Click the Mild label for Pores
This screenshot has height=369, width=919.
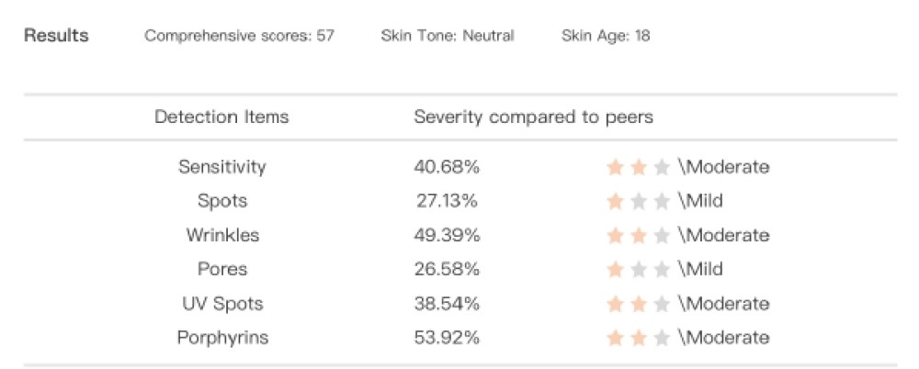[x=703, y=270]
